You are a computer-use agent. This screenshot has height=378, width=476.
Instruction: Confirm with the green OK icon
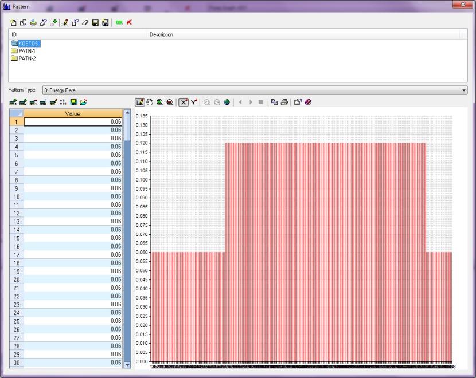119,22
